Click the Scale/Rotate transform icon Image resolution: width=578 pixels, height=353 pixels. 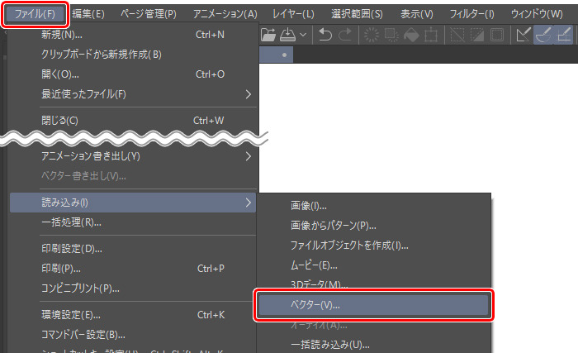[x=431, y=35]
